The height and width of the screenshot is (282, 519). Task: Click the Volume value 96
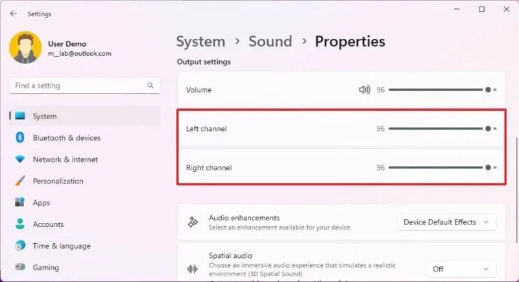380,90
